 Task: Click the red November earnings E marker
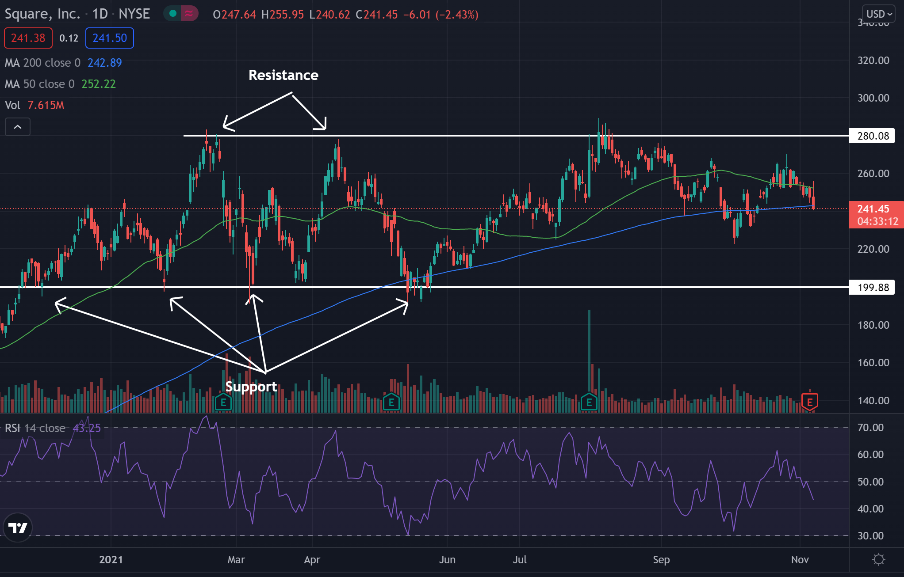click(810, 402)
